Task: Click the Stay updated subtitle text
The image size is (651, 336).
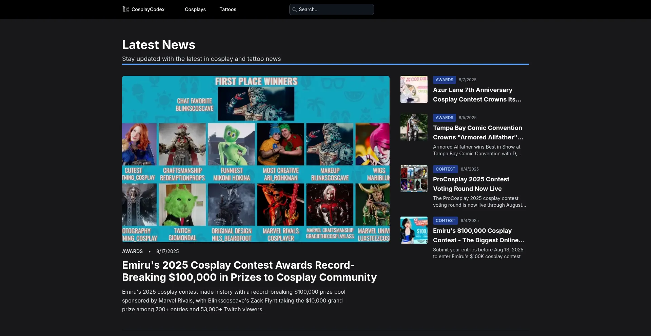Action: pyautogui.click(x=201, y=59)
